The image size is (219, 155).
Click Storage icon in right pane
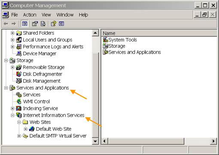click(x=106, y=46)
